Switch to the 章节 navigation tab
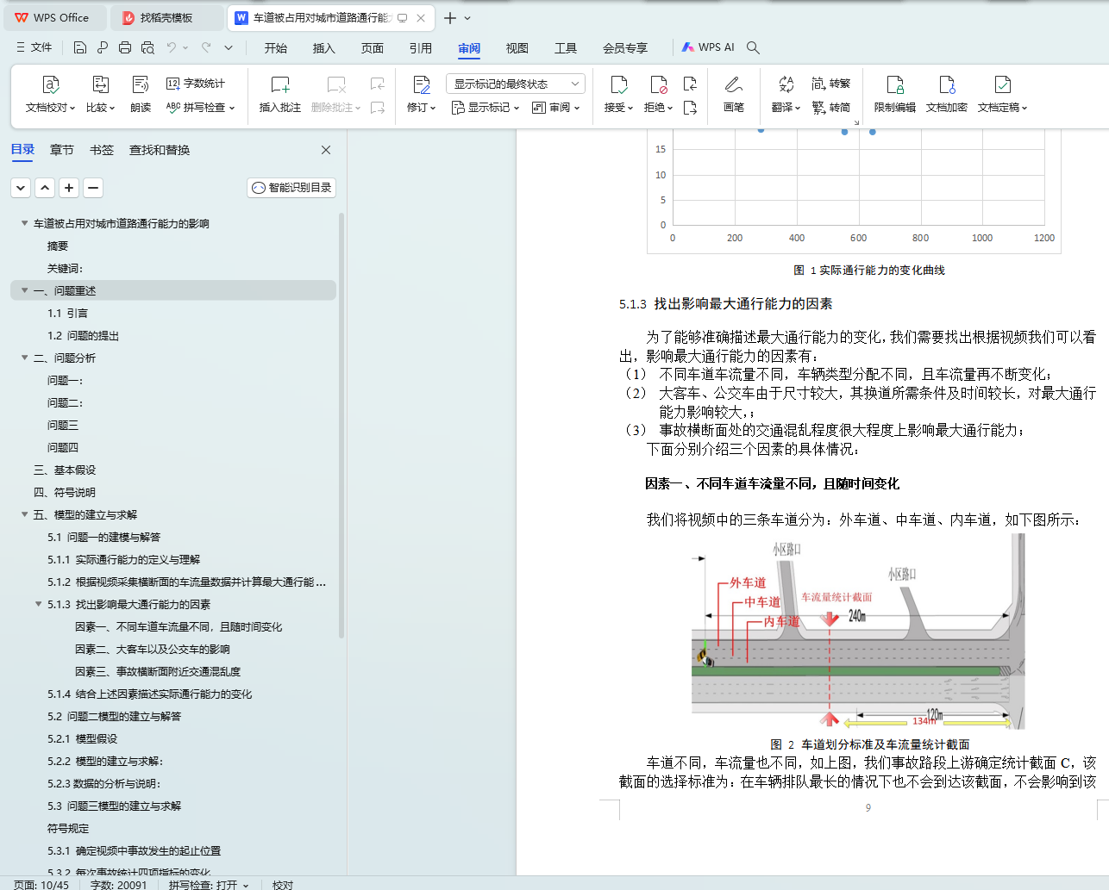The image size is (1109, 890). coord(62,150)
